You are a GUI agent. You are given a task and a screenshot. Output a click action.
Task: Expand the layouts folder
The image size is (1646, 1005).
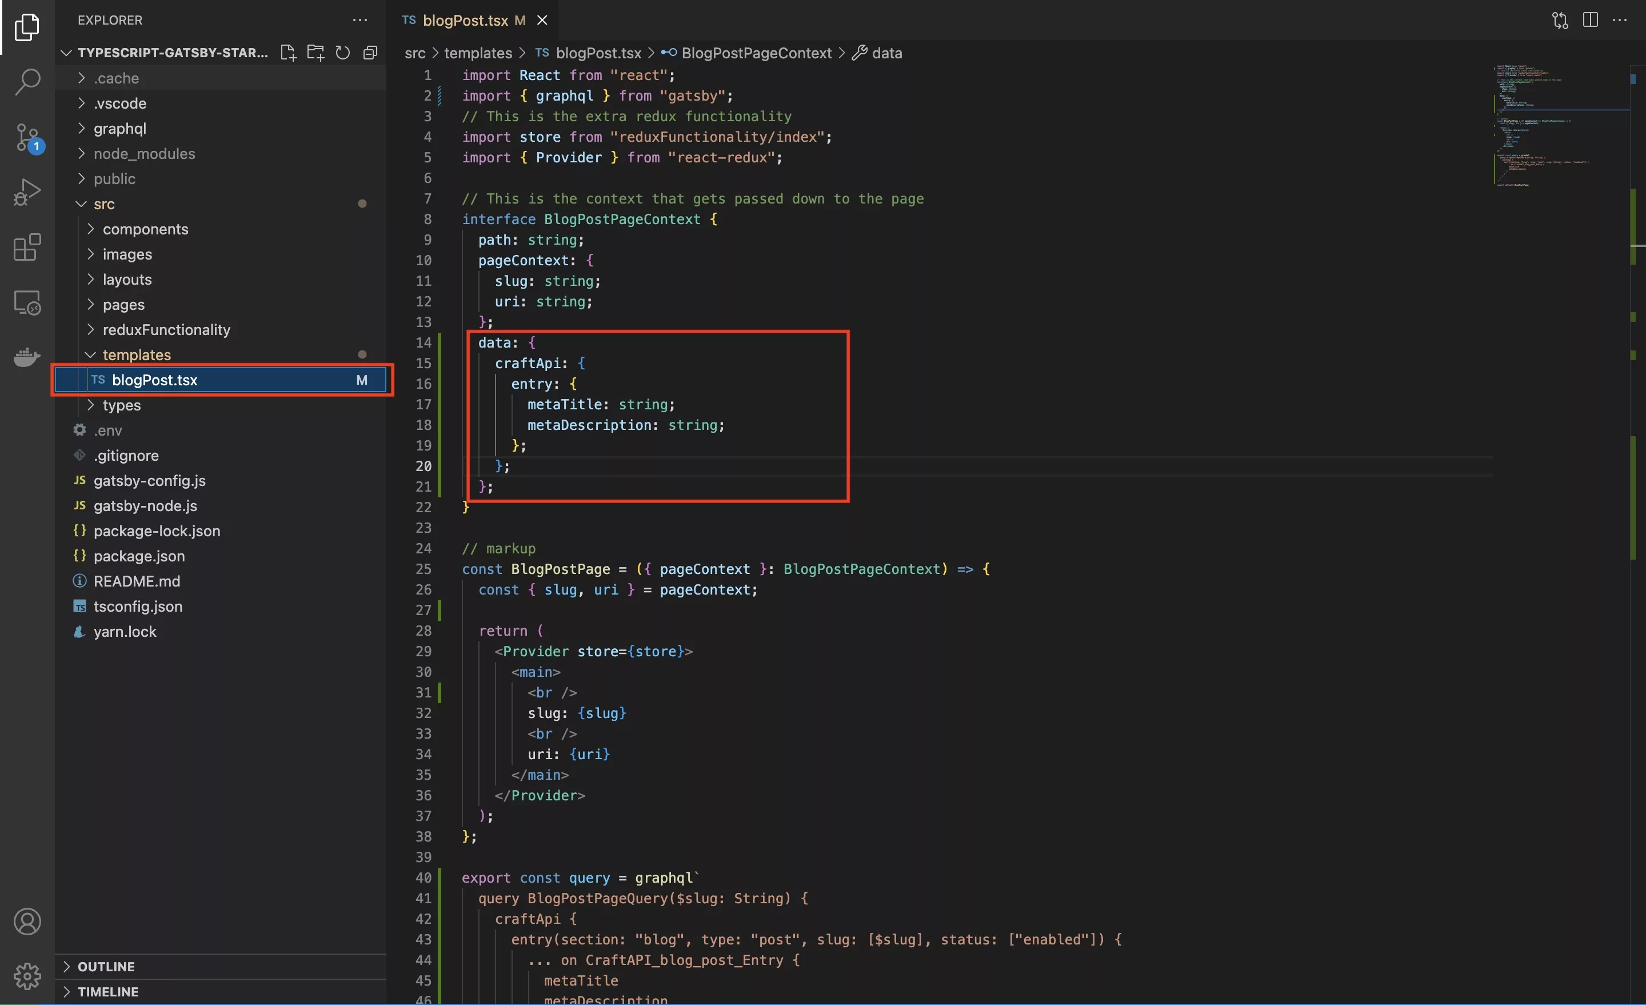pyautogui.click(x=221, y=280)
